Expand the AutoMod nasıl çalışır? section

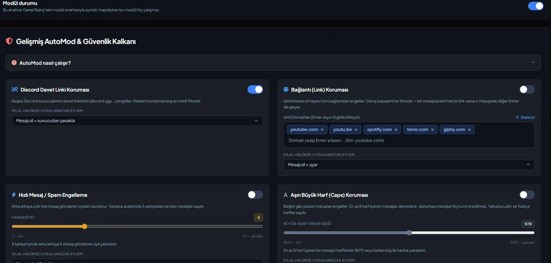click(273, 63)
